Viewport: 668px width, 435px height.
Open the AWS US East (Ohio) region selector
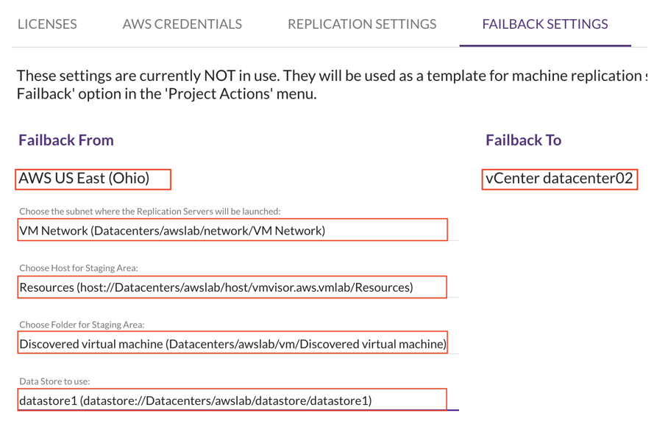[x=93, y=178]
